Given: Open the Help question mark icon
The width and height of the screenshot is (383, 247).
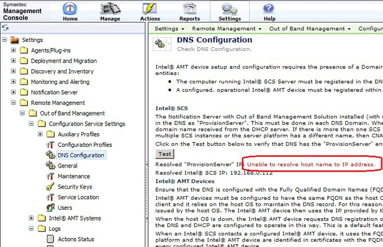Looking at the screenshot, I should tap(269, 8).
